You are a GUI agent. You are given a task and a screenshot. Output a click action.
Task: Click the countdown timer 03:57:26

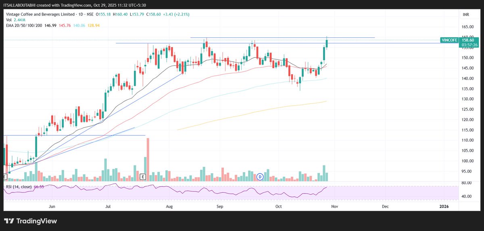pyautogui.click(x=470, y=45)
